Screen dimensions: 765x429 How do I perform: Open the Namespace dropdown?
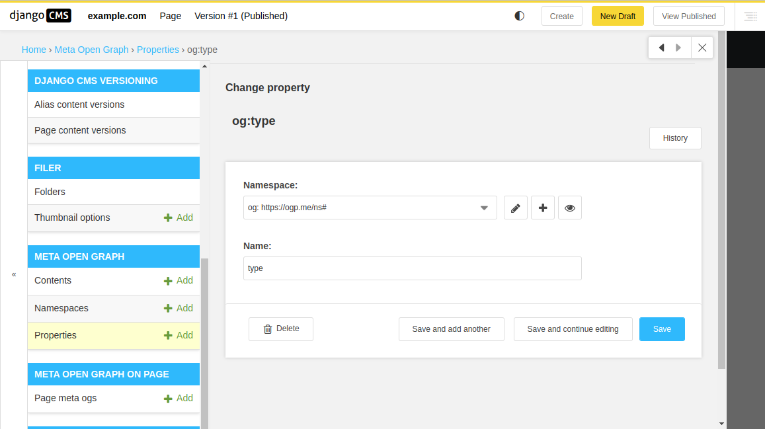(370, 208)
